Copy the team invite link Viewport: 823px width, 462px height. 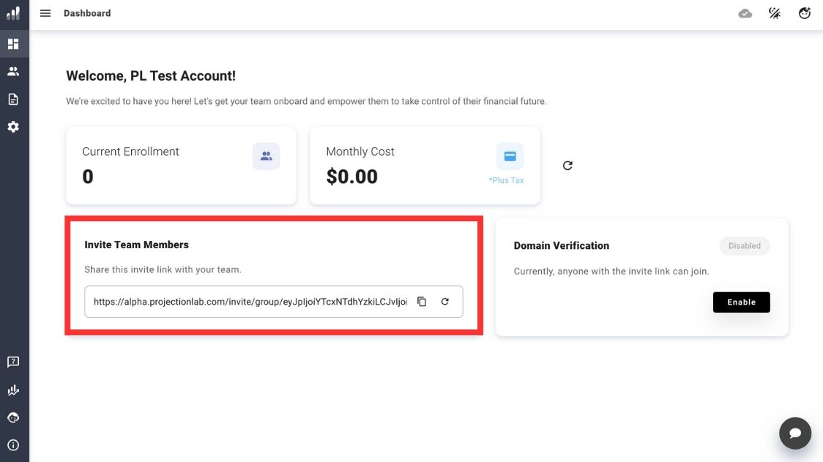(x=422, y=302)
